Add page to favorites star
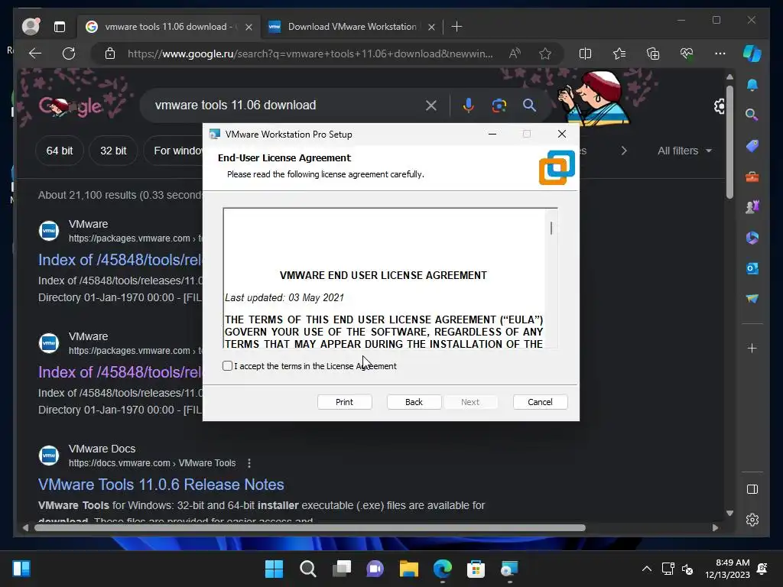 [x=545, y=54]
